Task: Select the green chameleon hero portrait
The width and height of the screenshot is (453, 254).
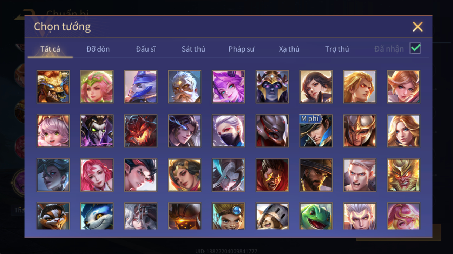Action: tap(316, 217)
